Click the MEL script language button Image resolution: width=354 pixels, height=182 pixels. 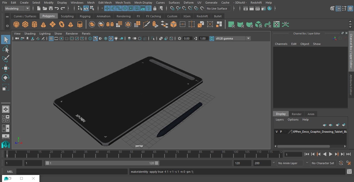pyautogui.click(x=10, y=172)
